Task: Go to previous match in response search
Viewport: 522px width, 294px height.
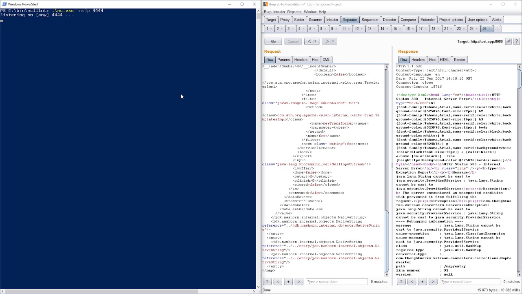Action: click(x=412, y=281)
